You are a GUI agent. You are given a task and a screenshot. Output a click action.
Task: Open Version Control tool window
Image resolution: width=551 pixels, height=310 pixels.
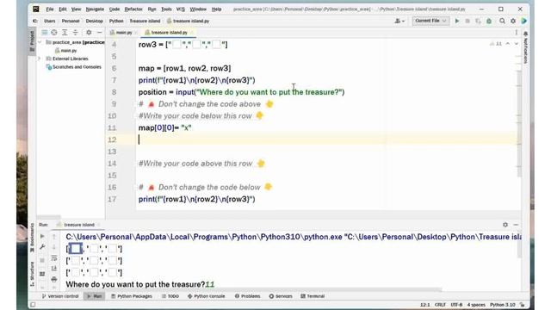pos(60,296)
